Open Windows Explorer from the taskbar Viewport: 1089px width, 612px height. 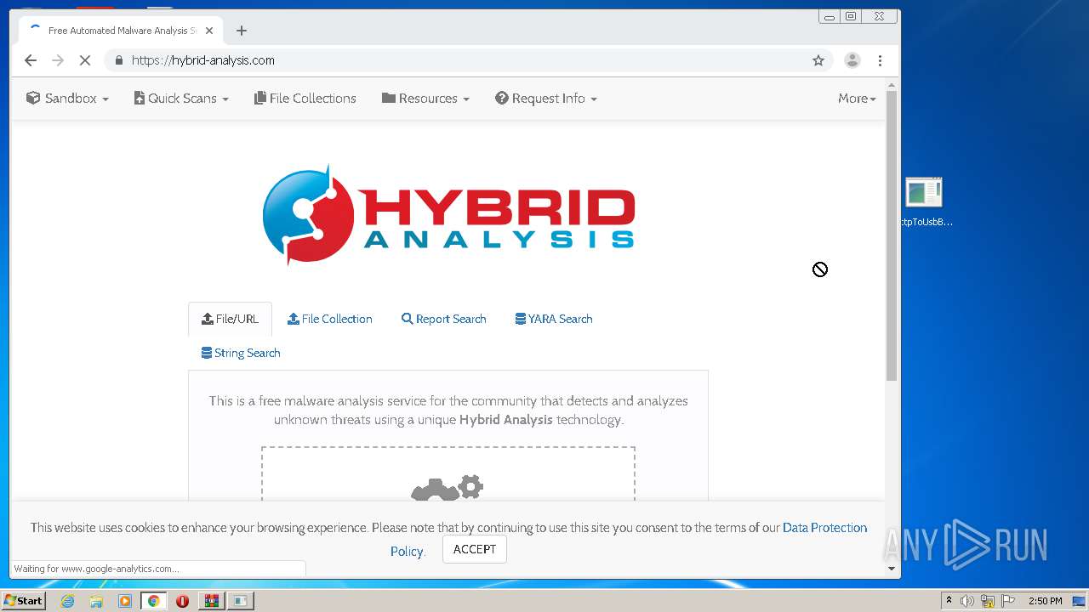click(96, 601)
